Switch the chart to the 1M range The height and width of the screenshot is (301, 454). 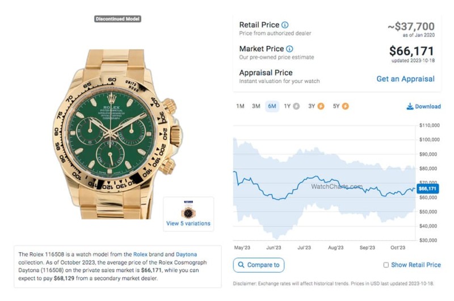240,106
